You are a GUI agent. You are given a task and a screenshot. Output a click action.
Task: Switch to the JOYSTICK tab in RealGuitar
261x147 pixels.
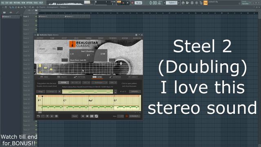pyautogui.click(x=115, y=77)
